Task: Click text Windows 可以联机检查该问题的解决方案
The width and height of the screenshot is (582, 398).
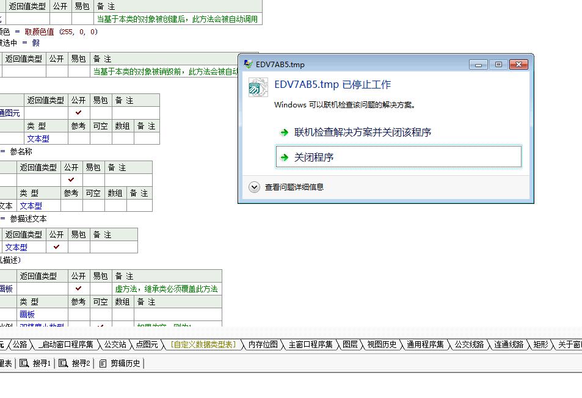Action: [x=344, y=105]
